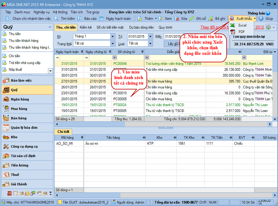Screen dimensions: 278x206
Task: Open the Mua hàng module
Action: pos(27,109)
